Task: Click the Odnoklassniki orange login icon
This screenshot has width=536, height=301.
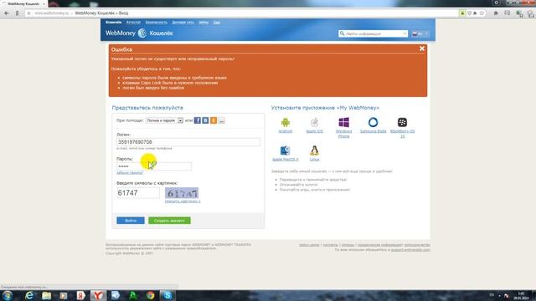Action: pyautogui.click(x=214, y=120)
